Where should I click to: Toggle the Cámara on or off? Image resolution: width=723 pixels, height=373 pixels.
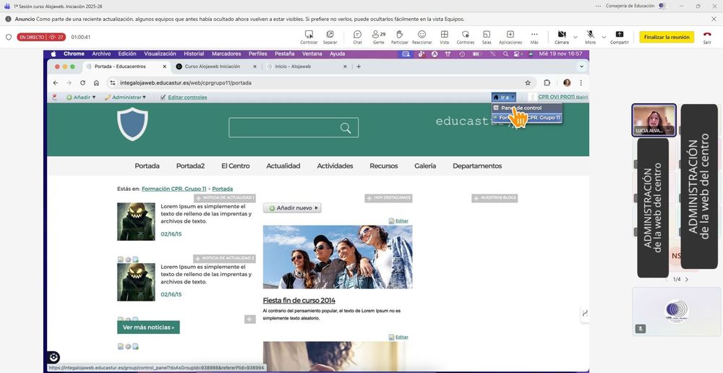pyautogui.click(x=561, y=37)
